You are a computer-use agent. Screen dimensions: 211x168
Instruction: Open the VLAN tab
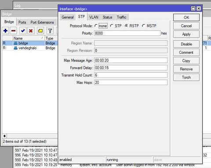pyautogui.click(x=94, y=17)
